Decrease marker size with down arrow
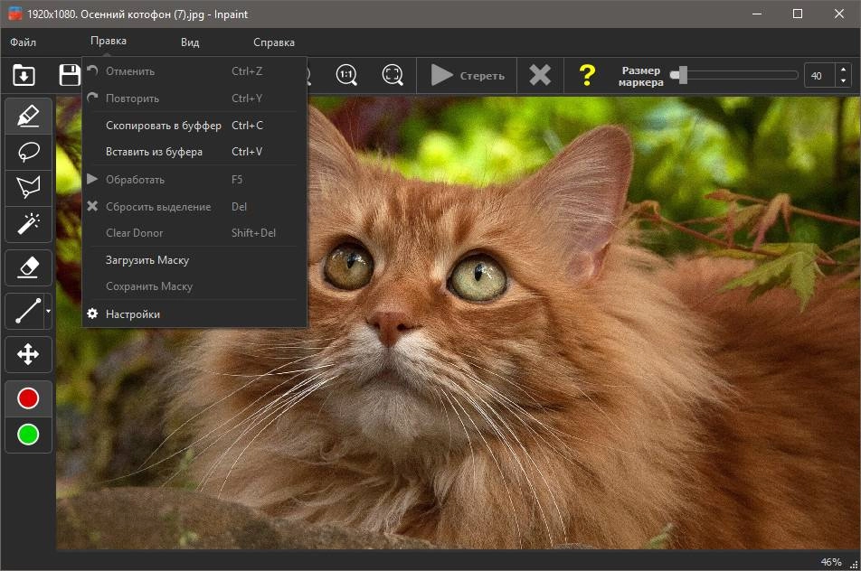Viewport: 861px width, 571px height. (844, 81)
